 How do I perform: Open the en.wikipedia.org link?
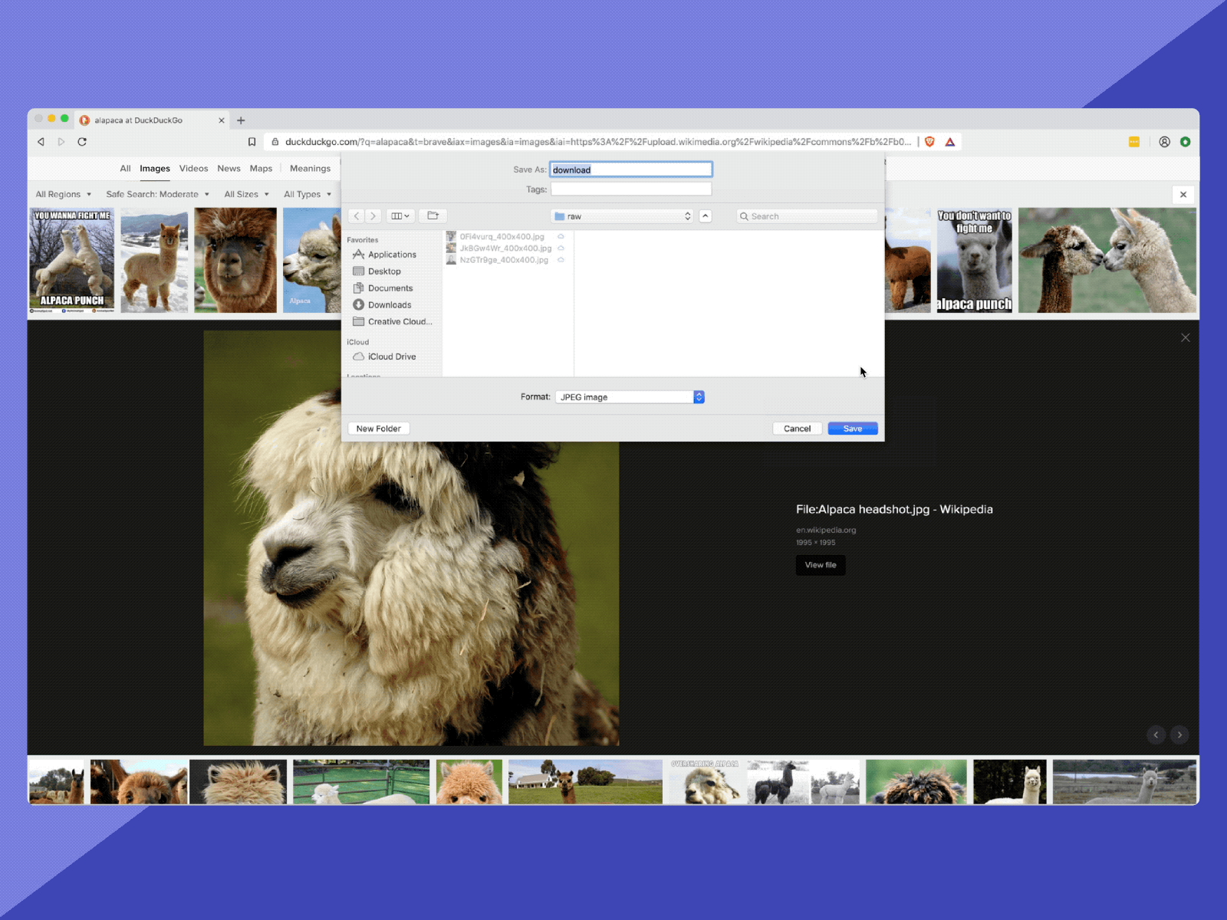826,530
